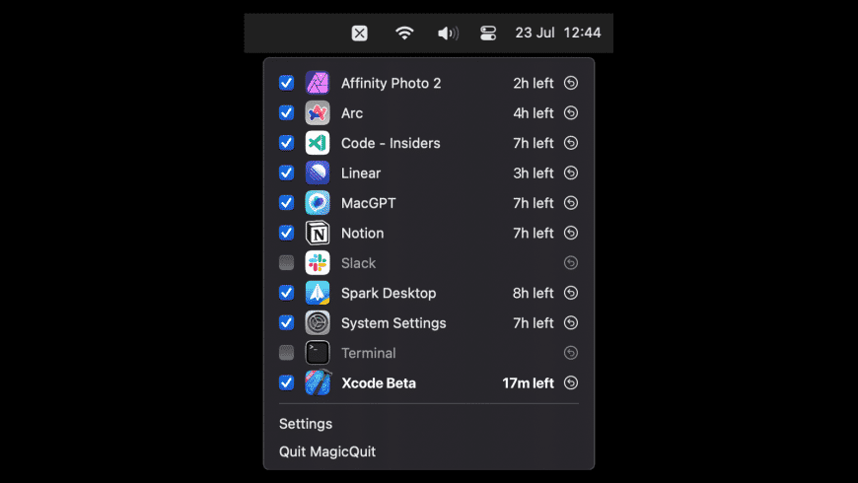Reset the timer for System Settings
This screenshot has height=483, width=858.
571,323
